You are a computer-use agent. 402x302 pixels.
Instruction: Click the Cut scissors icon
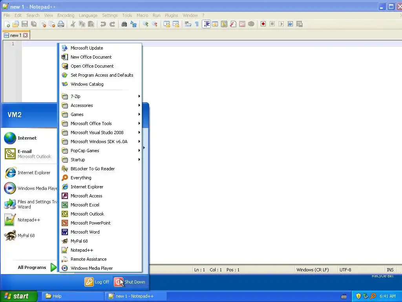pyautogui.click(x=73, y=24)
